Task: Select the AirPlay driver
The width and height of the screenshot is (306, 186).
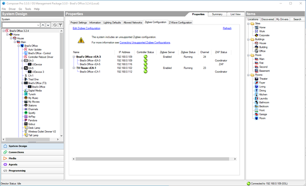Action: pyautogui.click(x=31, y=116)
